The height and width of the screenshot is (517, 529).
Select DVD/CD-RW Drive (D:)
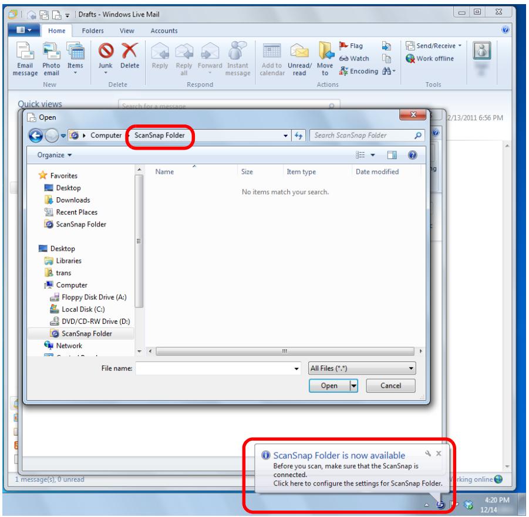[90, 322]
